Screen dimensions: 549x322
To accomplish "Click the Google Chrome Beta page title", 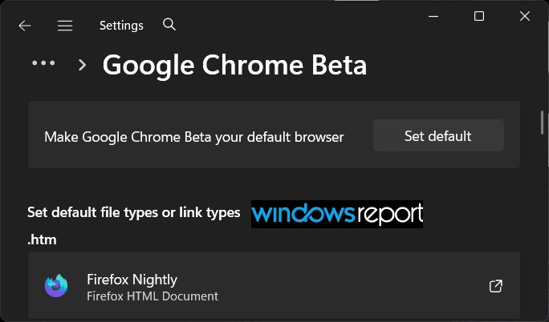I will pyautogui.click(x=234, y=66).
